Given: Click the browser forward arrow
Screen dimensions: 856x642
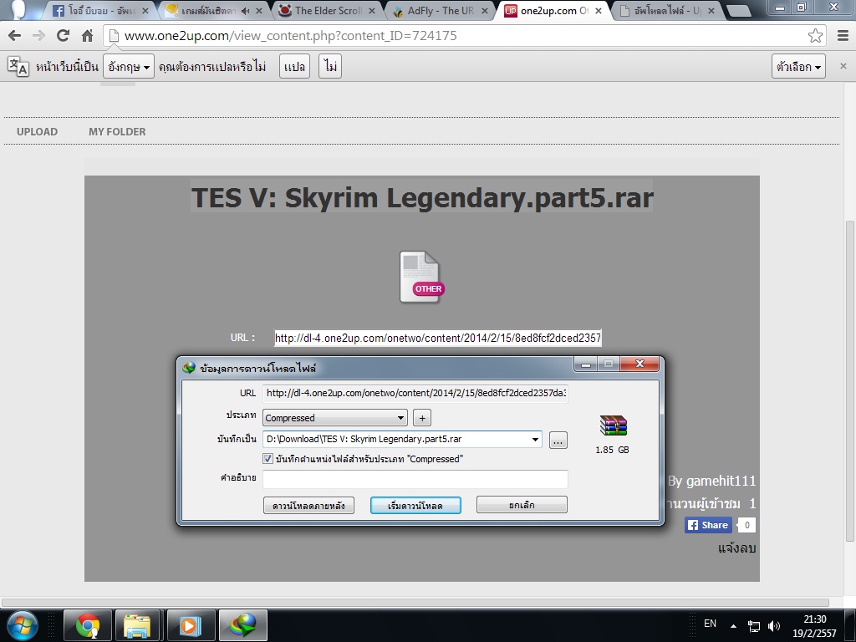Looking at the screenshot, I should (38, 36).
